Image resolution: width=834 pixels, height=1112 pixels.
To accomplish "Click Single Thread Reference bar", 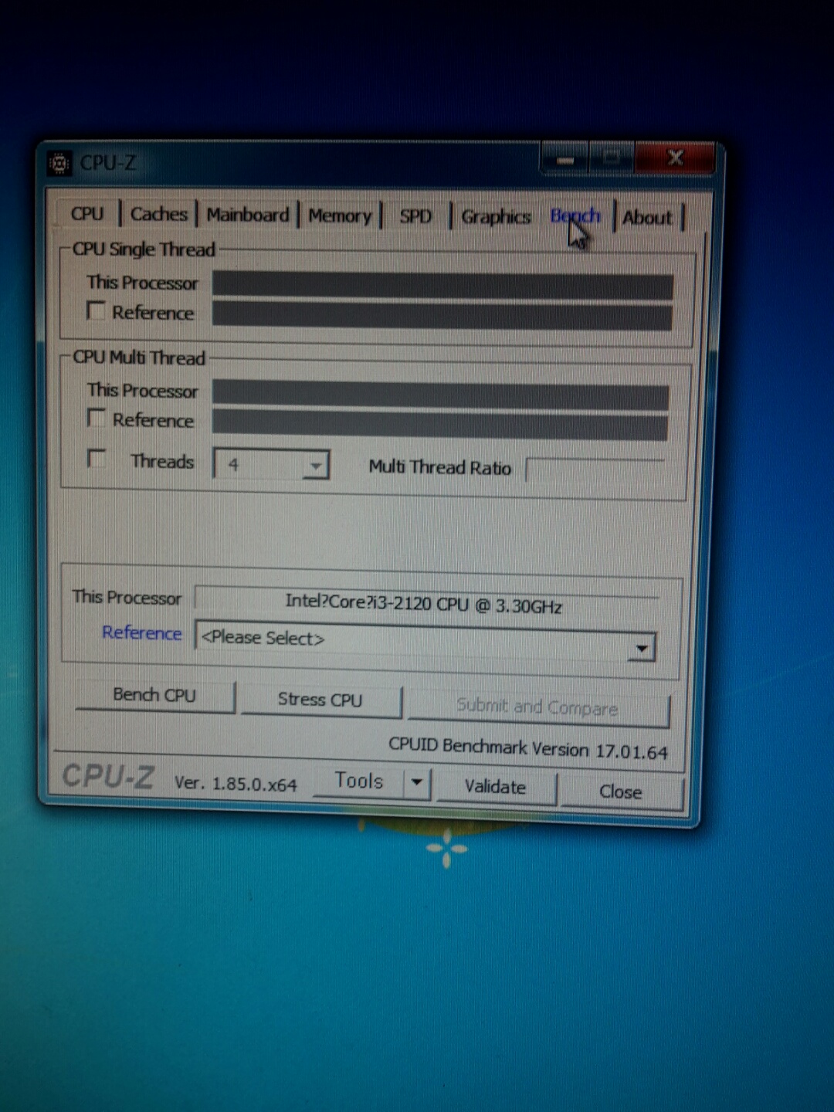I will [x=442, y=314].
